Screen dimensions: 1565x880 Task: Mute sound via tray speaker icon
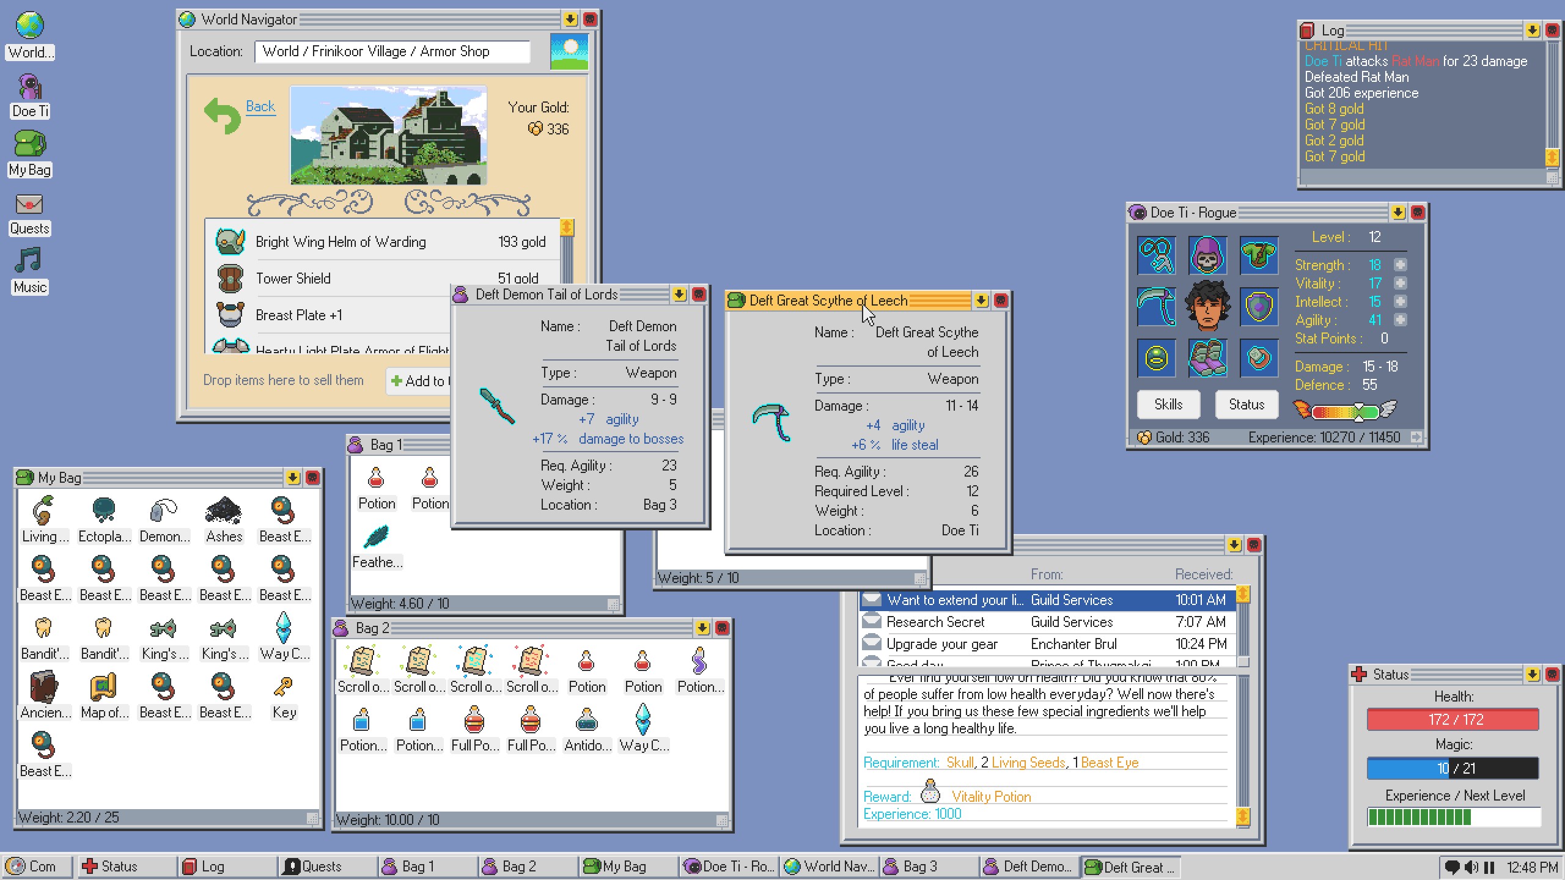[x=1471, y=867]
